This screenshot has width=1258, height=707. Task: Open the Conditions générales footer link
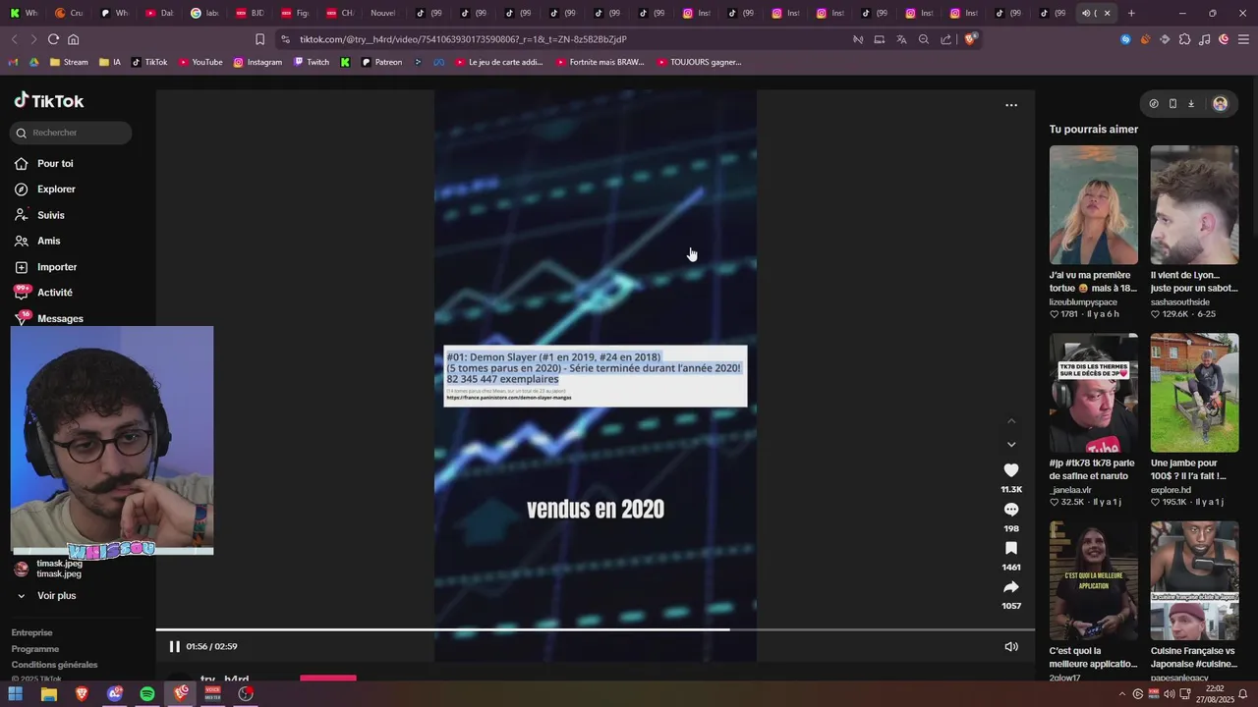[55, 665]
